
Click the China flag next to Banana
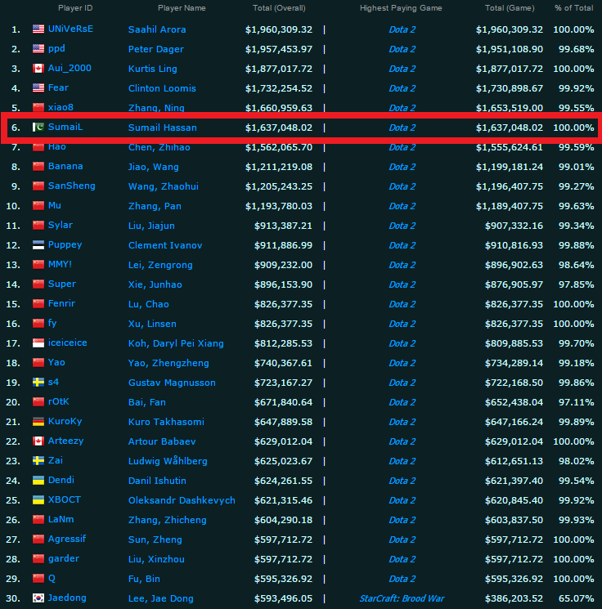click(38, 166)
